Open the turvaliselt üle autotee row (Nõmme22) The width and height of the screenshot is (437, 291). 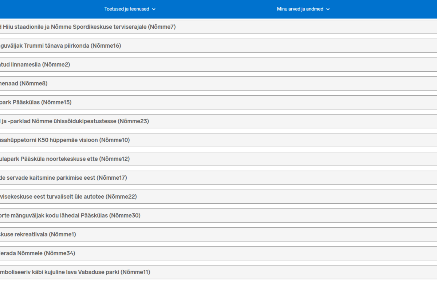point(68,197)
